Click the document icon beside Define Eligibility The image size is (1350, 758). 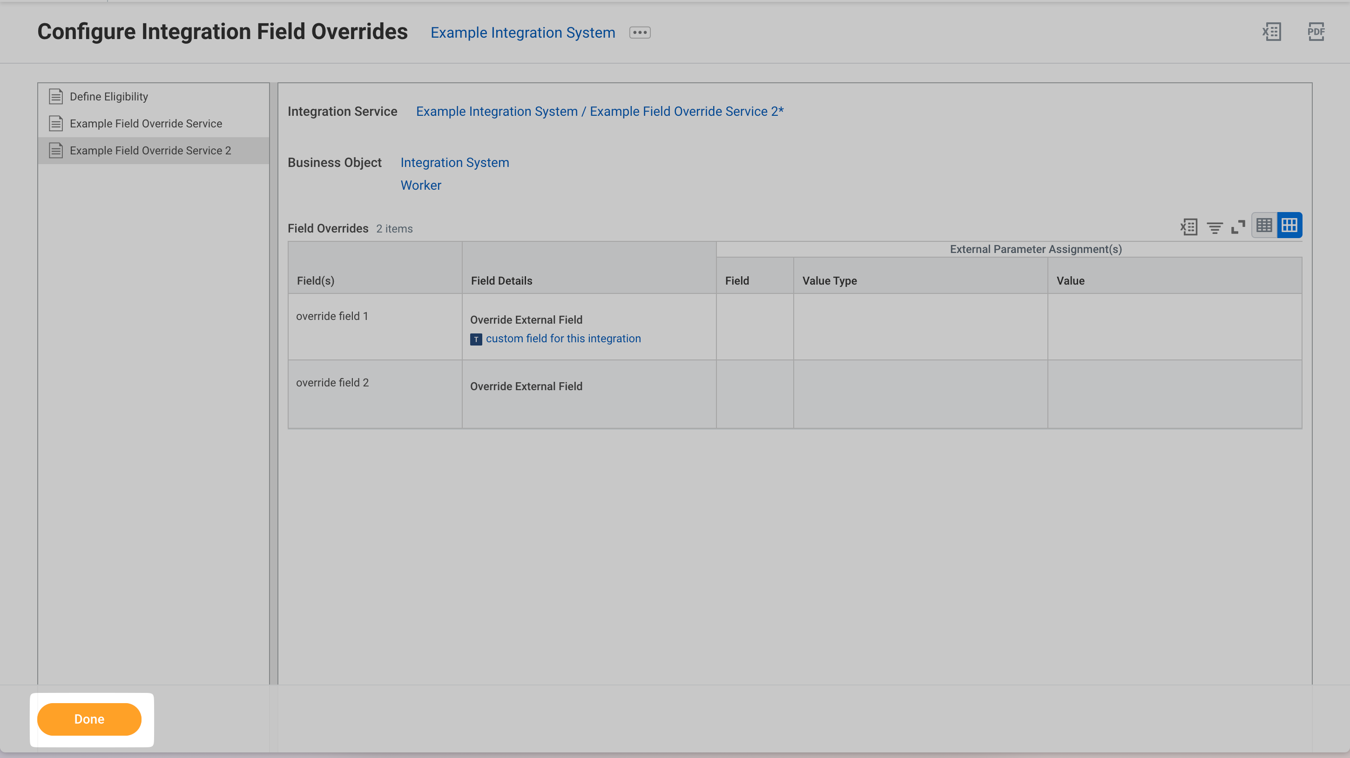(56, 96)
